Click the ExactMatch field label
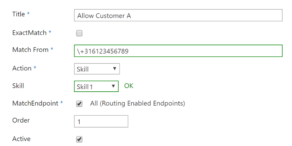Screen dimensions: 292x146 [x=29, y=33]
